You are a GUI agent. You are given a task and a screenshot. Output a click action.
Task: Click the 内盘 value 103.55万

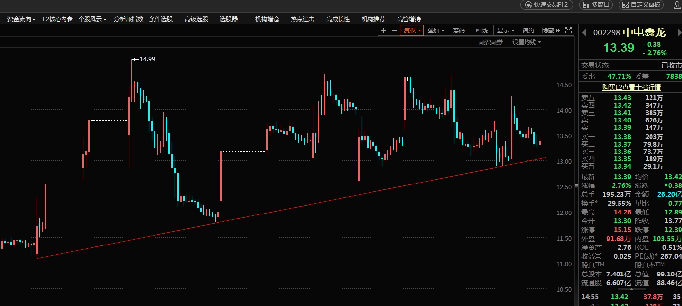[667, 239]
